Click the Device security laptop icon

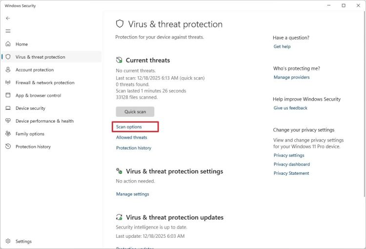8,108
